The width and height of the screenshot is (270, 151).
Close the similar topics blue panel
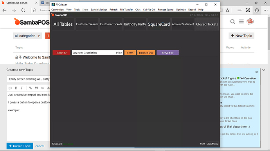(256, 72)
